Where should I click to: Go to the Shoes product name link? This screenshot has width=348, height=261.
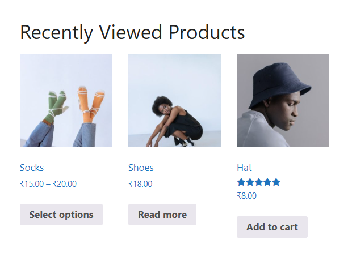point(141,168)
